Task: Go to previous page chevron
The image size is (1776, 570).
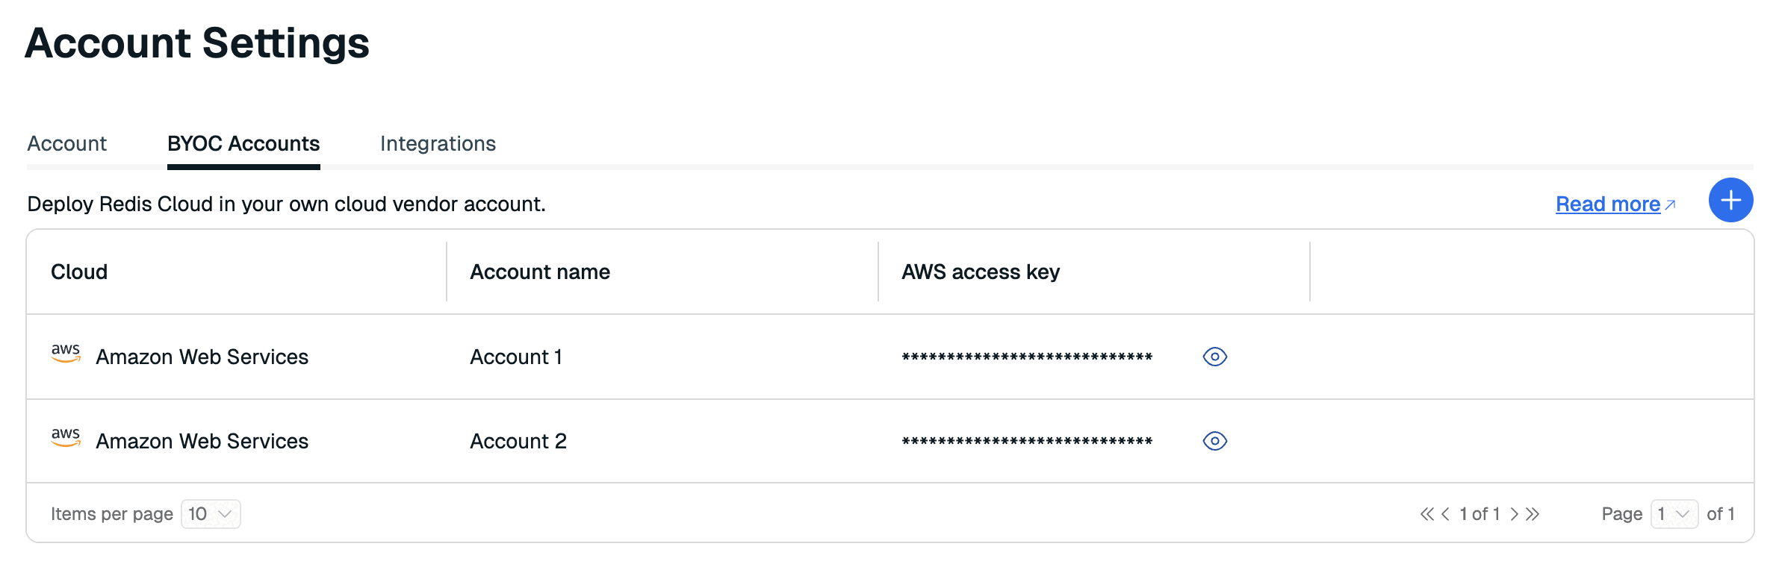Action: click(1445, 514)
